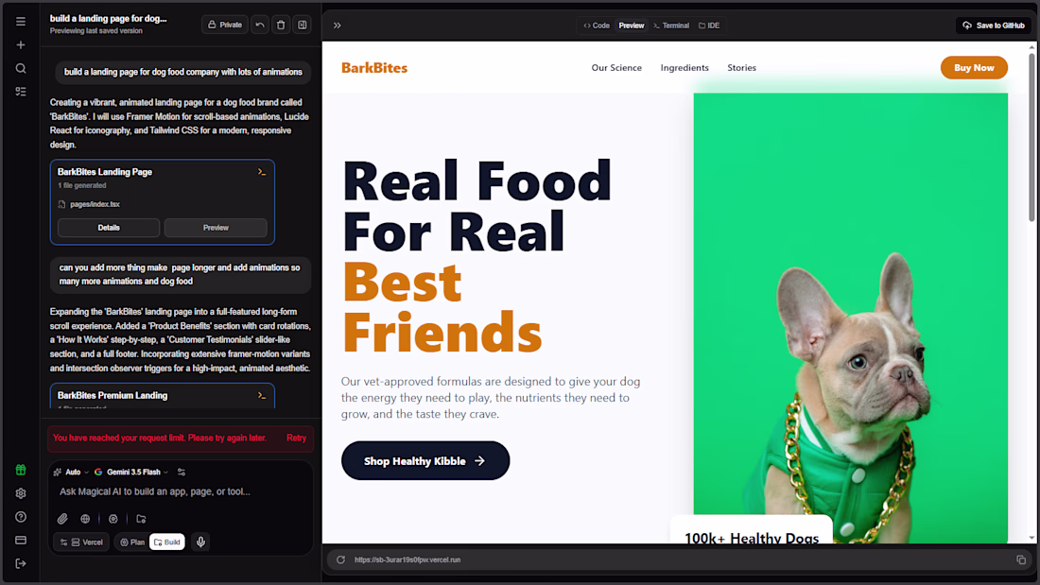
Task: Open the billing card icon in sidebar
Action: (x=21, y=540)
